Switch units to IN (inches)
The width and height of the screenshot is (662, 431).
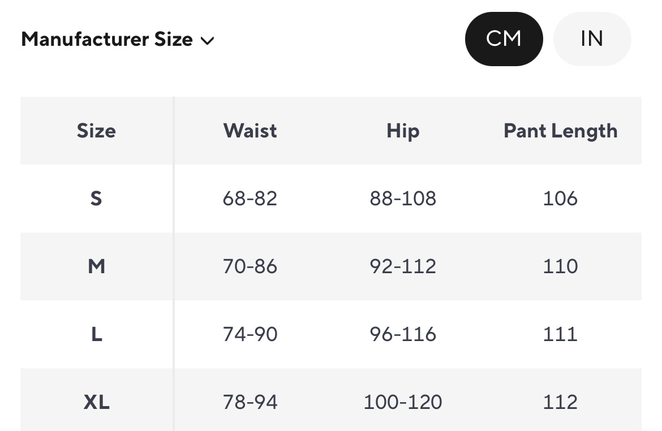click(592, 39)
